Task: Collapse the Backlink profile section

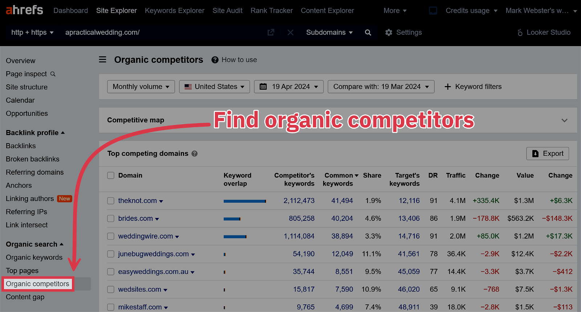Action: [35, 133]
